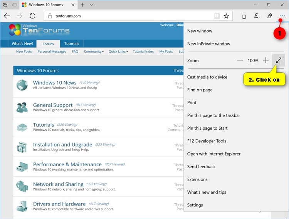Zoom out with minus button
The height and width of the screenshot is (219, 289).
point(240,60)
